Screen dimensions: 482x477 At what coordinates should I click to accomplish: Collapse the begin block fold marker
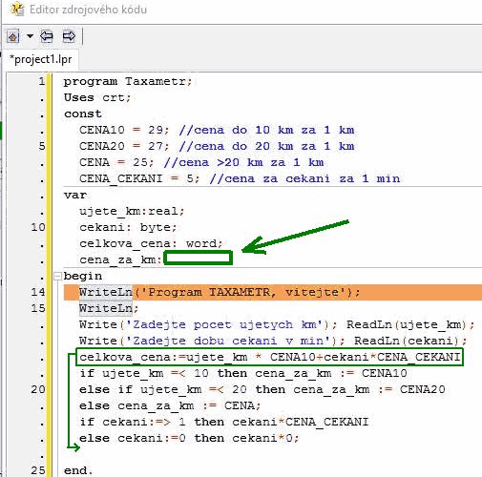pyautogui.click(x=57, y=276)
